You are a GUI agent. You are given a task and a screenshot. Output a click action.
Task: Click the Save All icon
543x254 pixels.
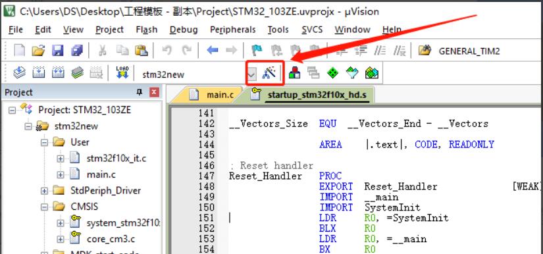pos(76,51)
